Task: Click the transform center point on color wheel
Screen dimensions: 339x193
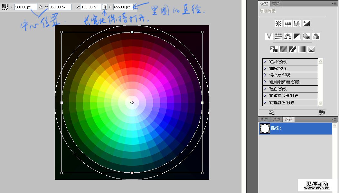Action: point(132,102)
